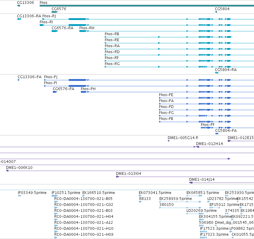Click the DME1-006K10 clone label

point(19,168)
